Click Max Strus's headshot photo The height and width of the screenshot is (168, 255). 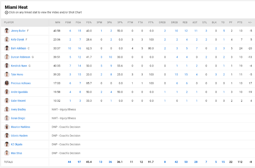point(7,153)
